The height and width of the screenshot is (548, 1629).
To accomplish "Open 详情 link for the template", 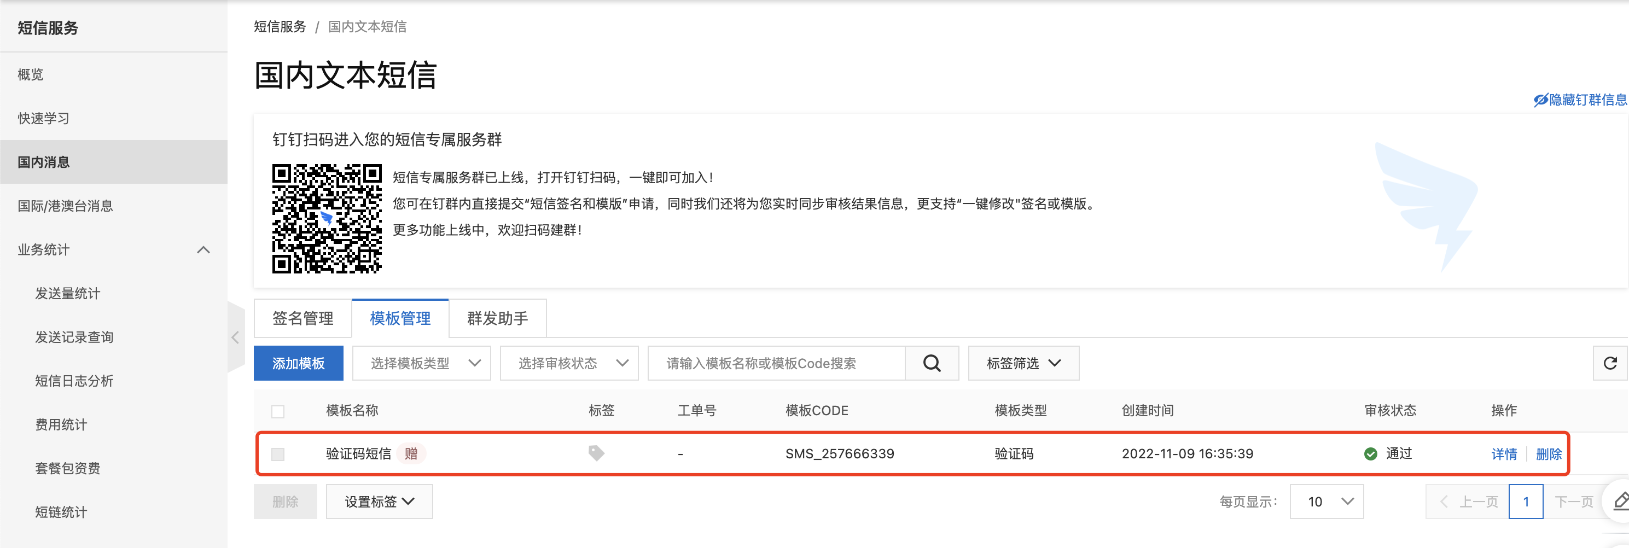I will [x=1504, y=454].
